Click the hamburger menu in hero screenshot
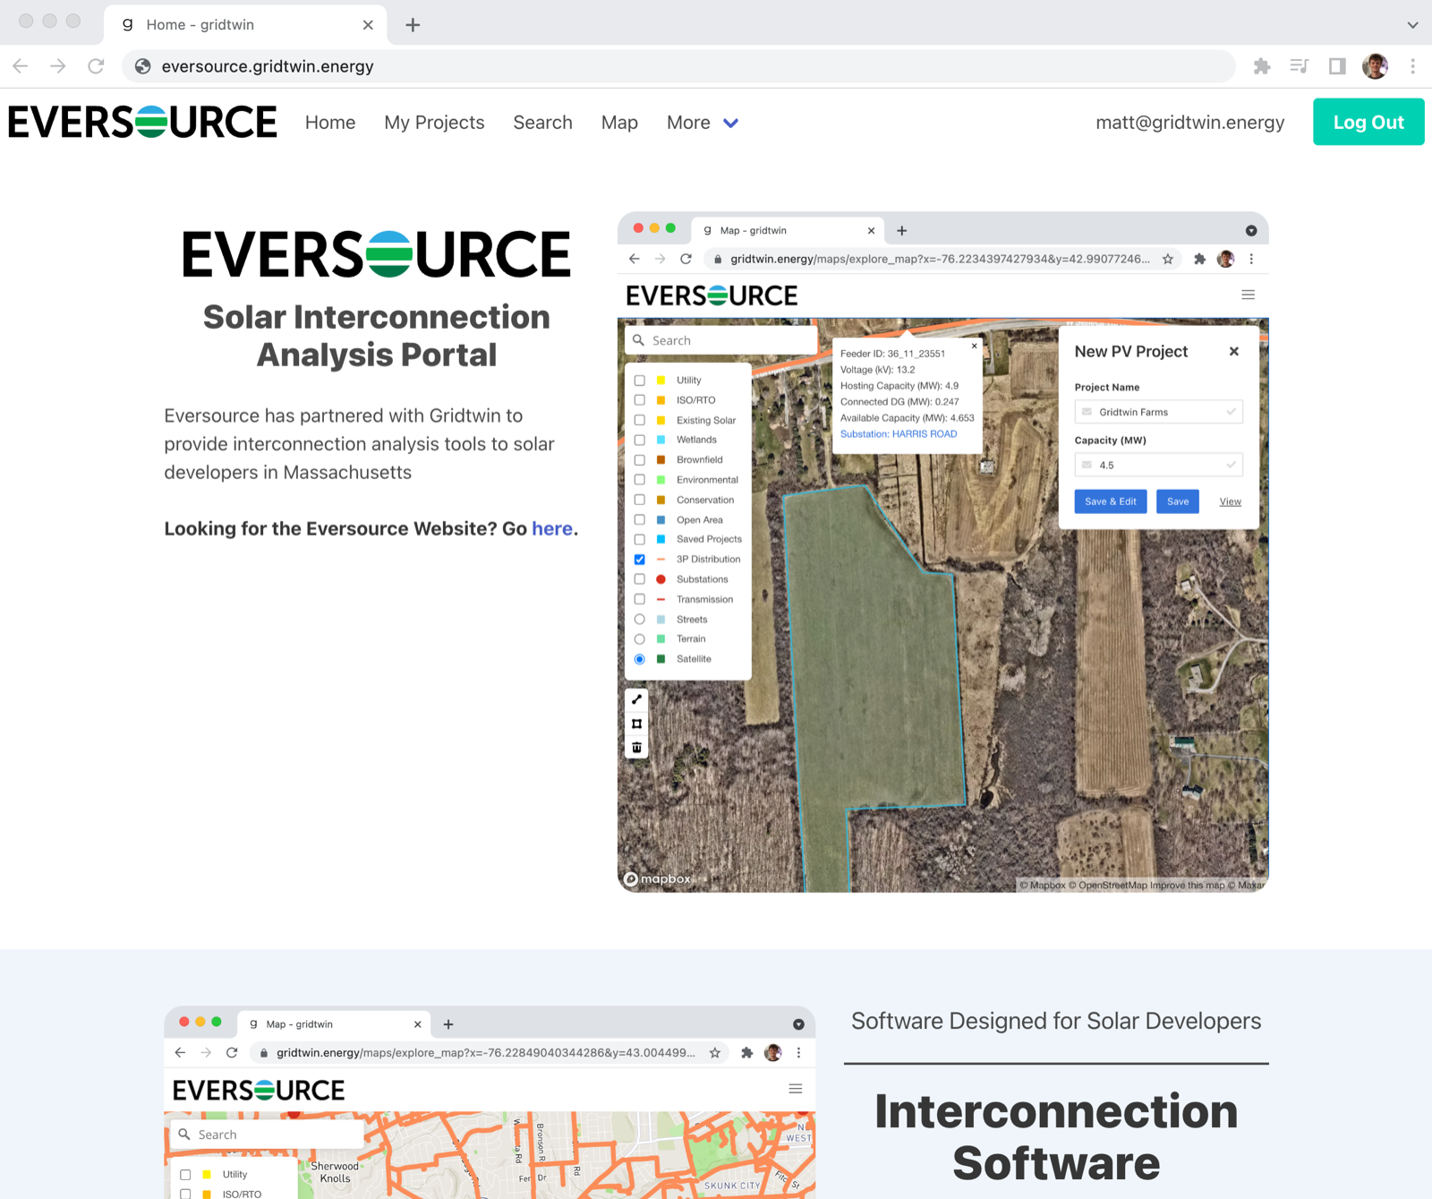Viewport: 1432px width, 1199px height. (x=1248, y=295)
